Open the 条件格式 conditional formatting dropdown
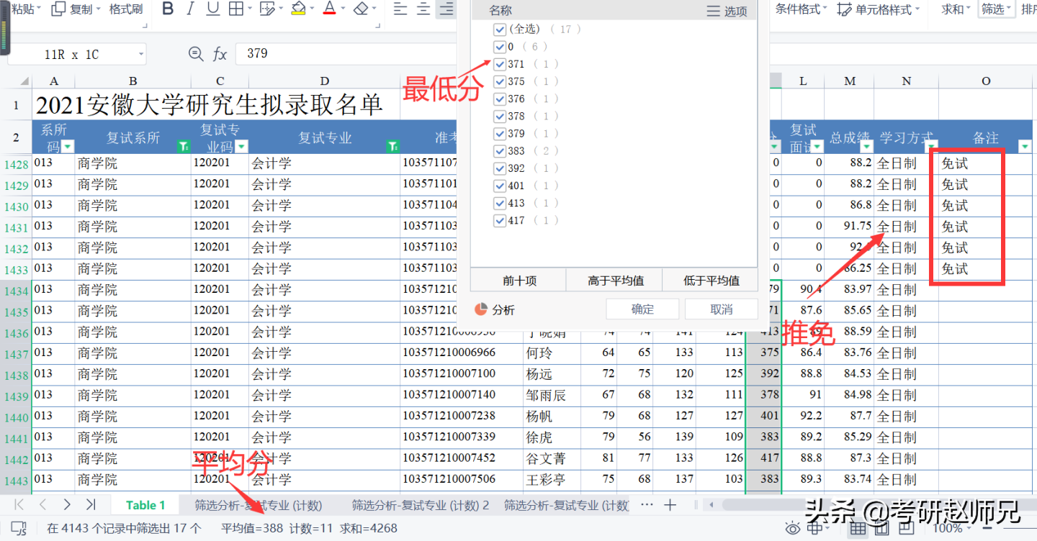The height and width of the screenshot is (541, 1037). (x=799, y=8)
